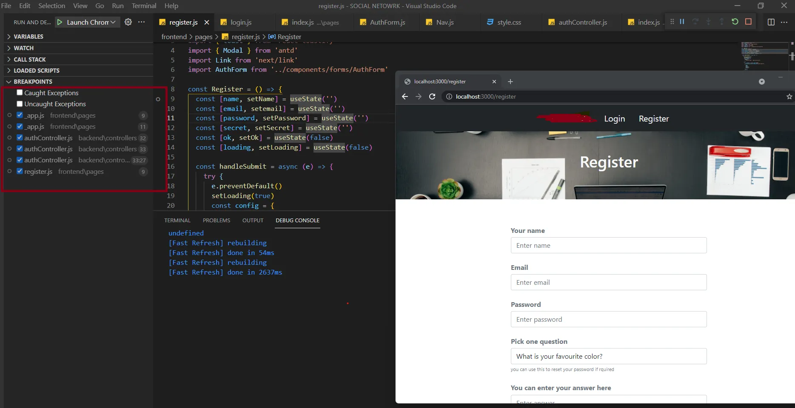Screen dimensions: 795x408
Task: Reload the localhost register page
Action: click(x=432, y=96)
